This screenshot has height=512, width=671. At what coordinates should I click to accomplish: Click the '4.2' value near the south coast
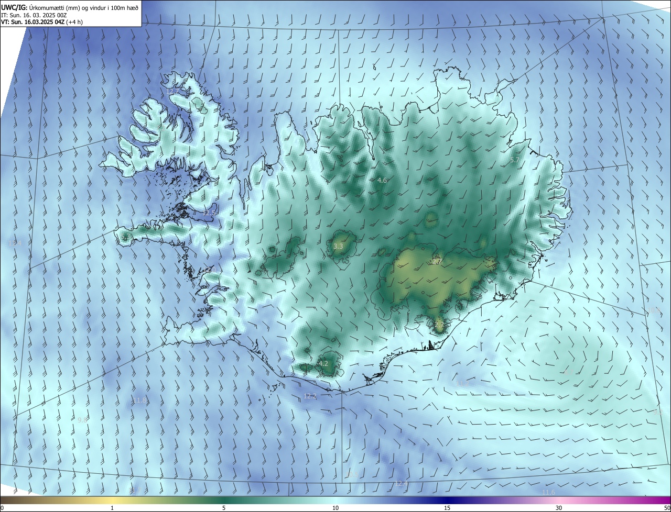(x=323, y=363)
